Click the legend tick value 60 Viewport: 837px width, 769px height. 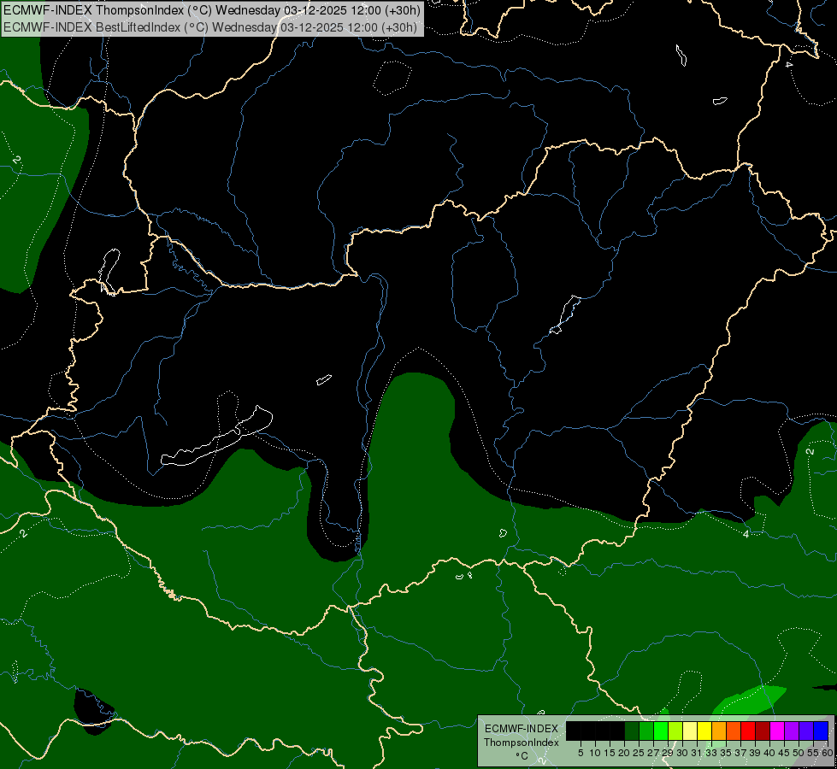pos(828,753)
